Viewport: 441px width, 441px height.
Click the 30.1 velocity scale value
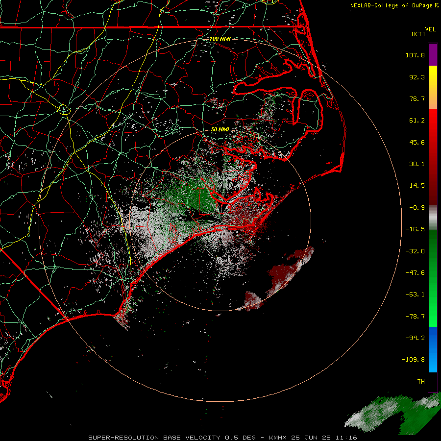point(417,164)
